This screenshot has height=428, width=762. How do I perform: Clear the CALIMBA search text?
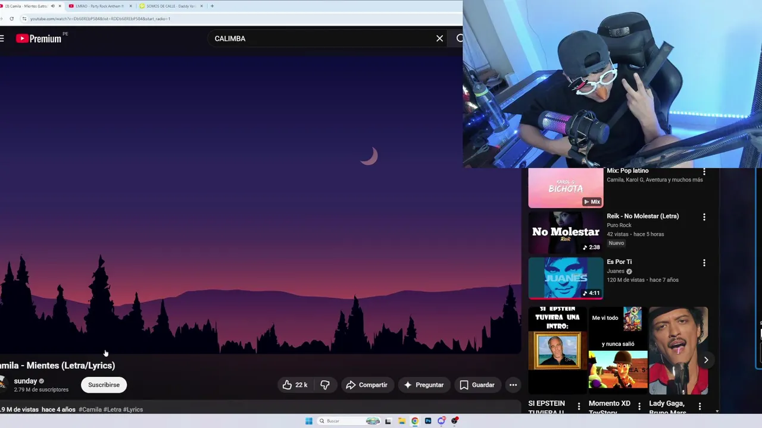pos(439,39)
